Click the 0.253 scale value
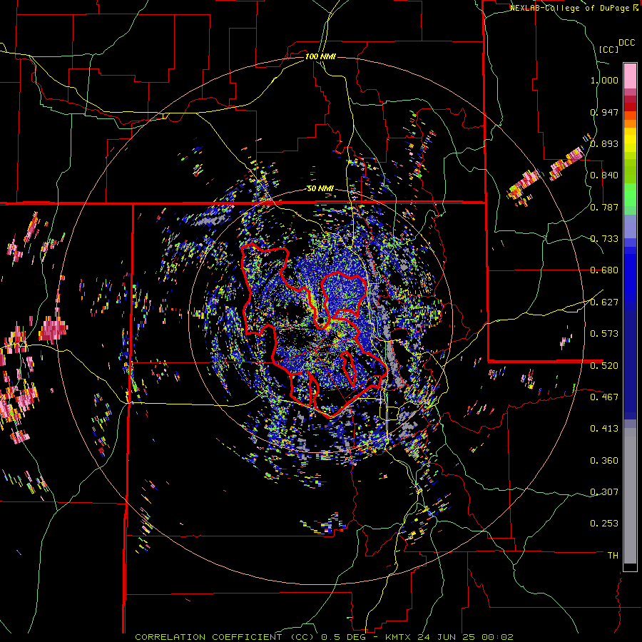The image size is (642, 642). pyautogui.click(x=604, y=524)
